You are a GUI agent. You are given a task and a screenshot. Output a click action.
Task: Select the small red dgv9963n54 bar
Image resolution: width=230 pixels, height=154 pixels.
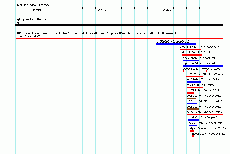[193, 131]
